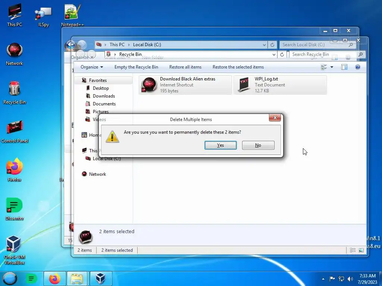Open Local Disk address history dropdown

(264, 45)
